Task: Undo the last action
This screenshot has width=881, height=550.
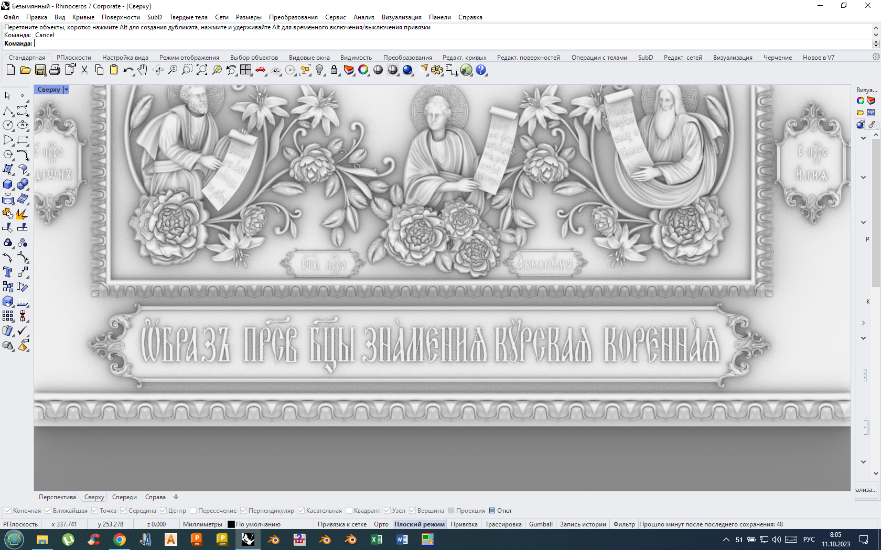Action: point(128,70)
